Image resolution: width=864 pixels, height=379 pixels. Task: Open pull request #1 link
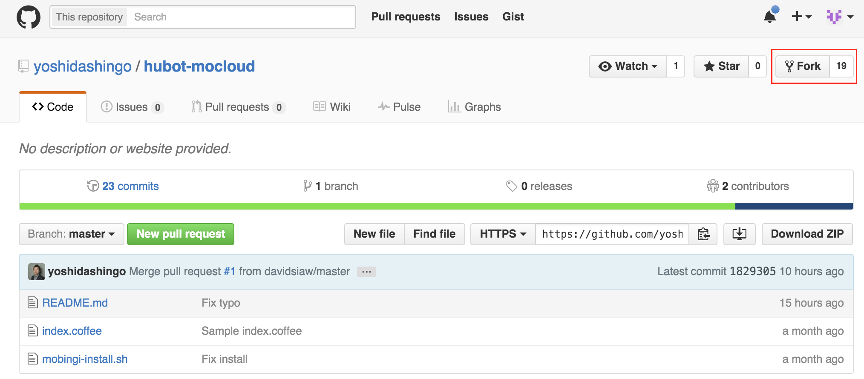pyautogui.click(x=230, y=272)
